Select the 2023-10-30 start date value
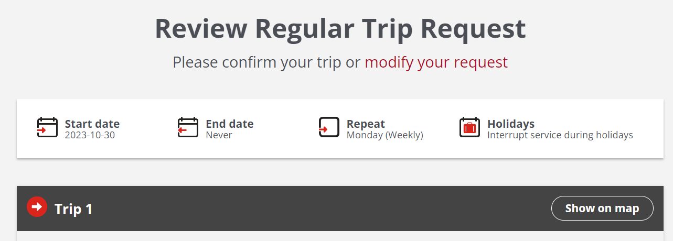Viewport: 673px width, 241px height. [90, 135]
